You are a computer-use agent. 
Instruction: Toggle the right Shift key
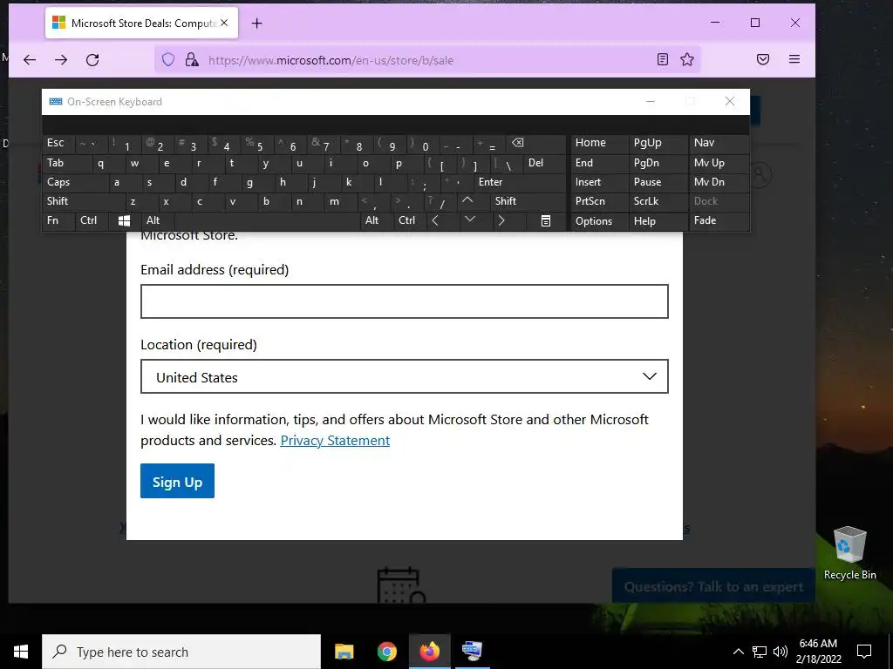(528, 201)
